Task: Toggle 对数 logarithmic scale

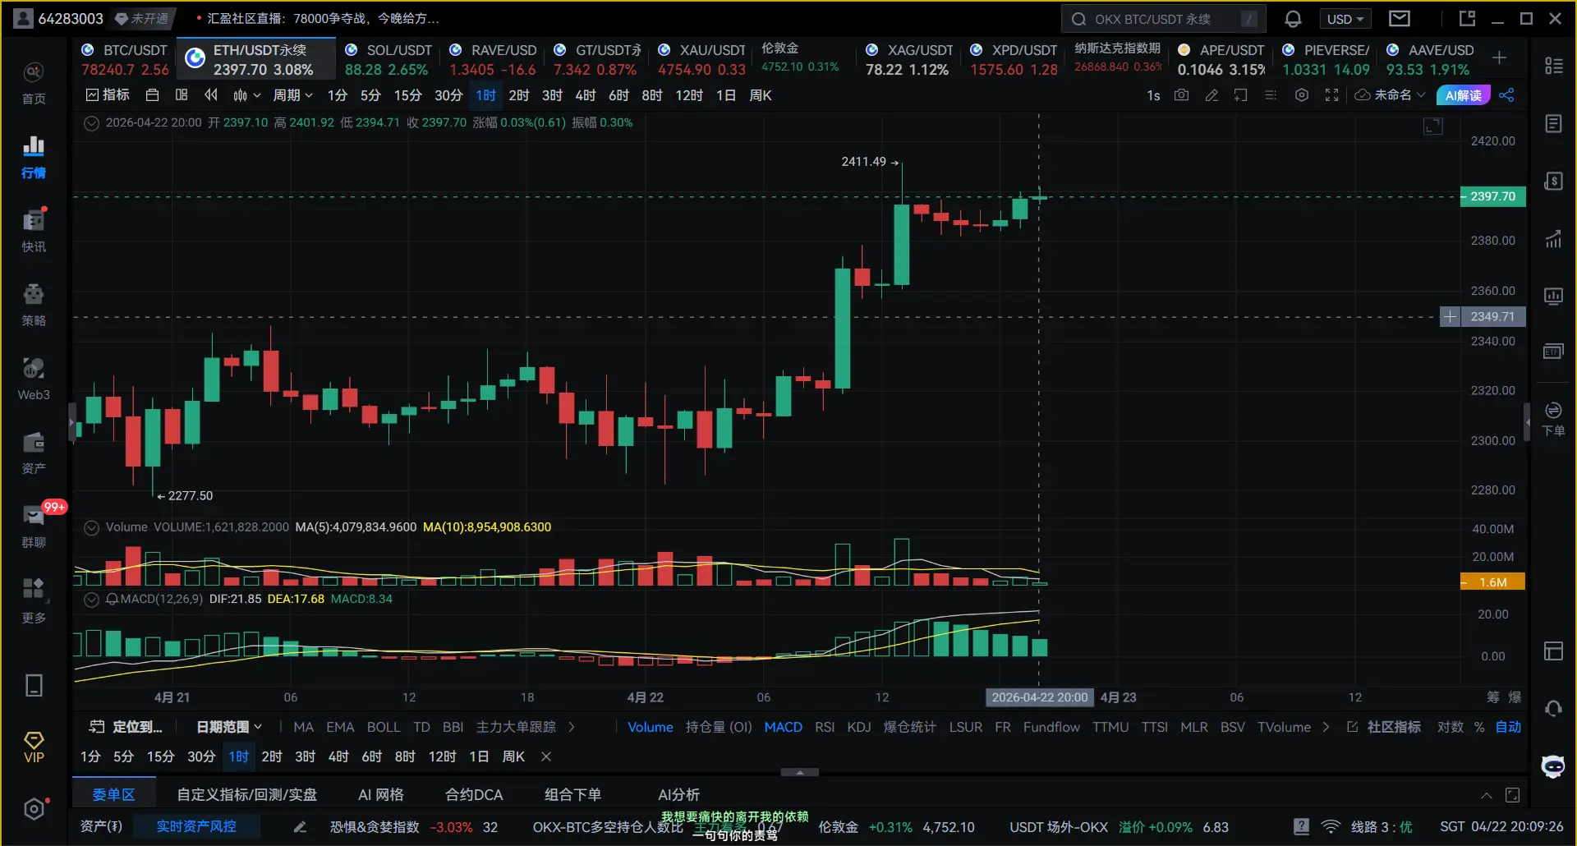Action: (x=1451, y=727)
